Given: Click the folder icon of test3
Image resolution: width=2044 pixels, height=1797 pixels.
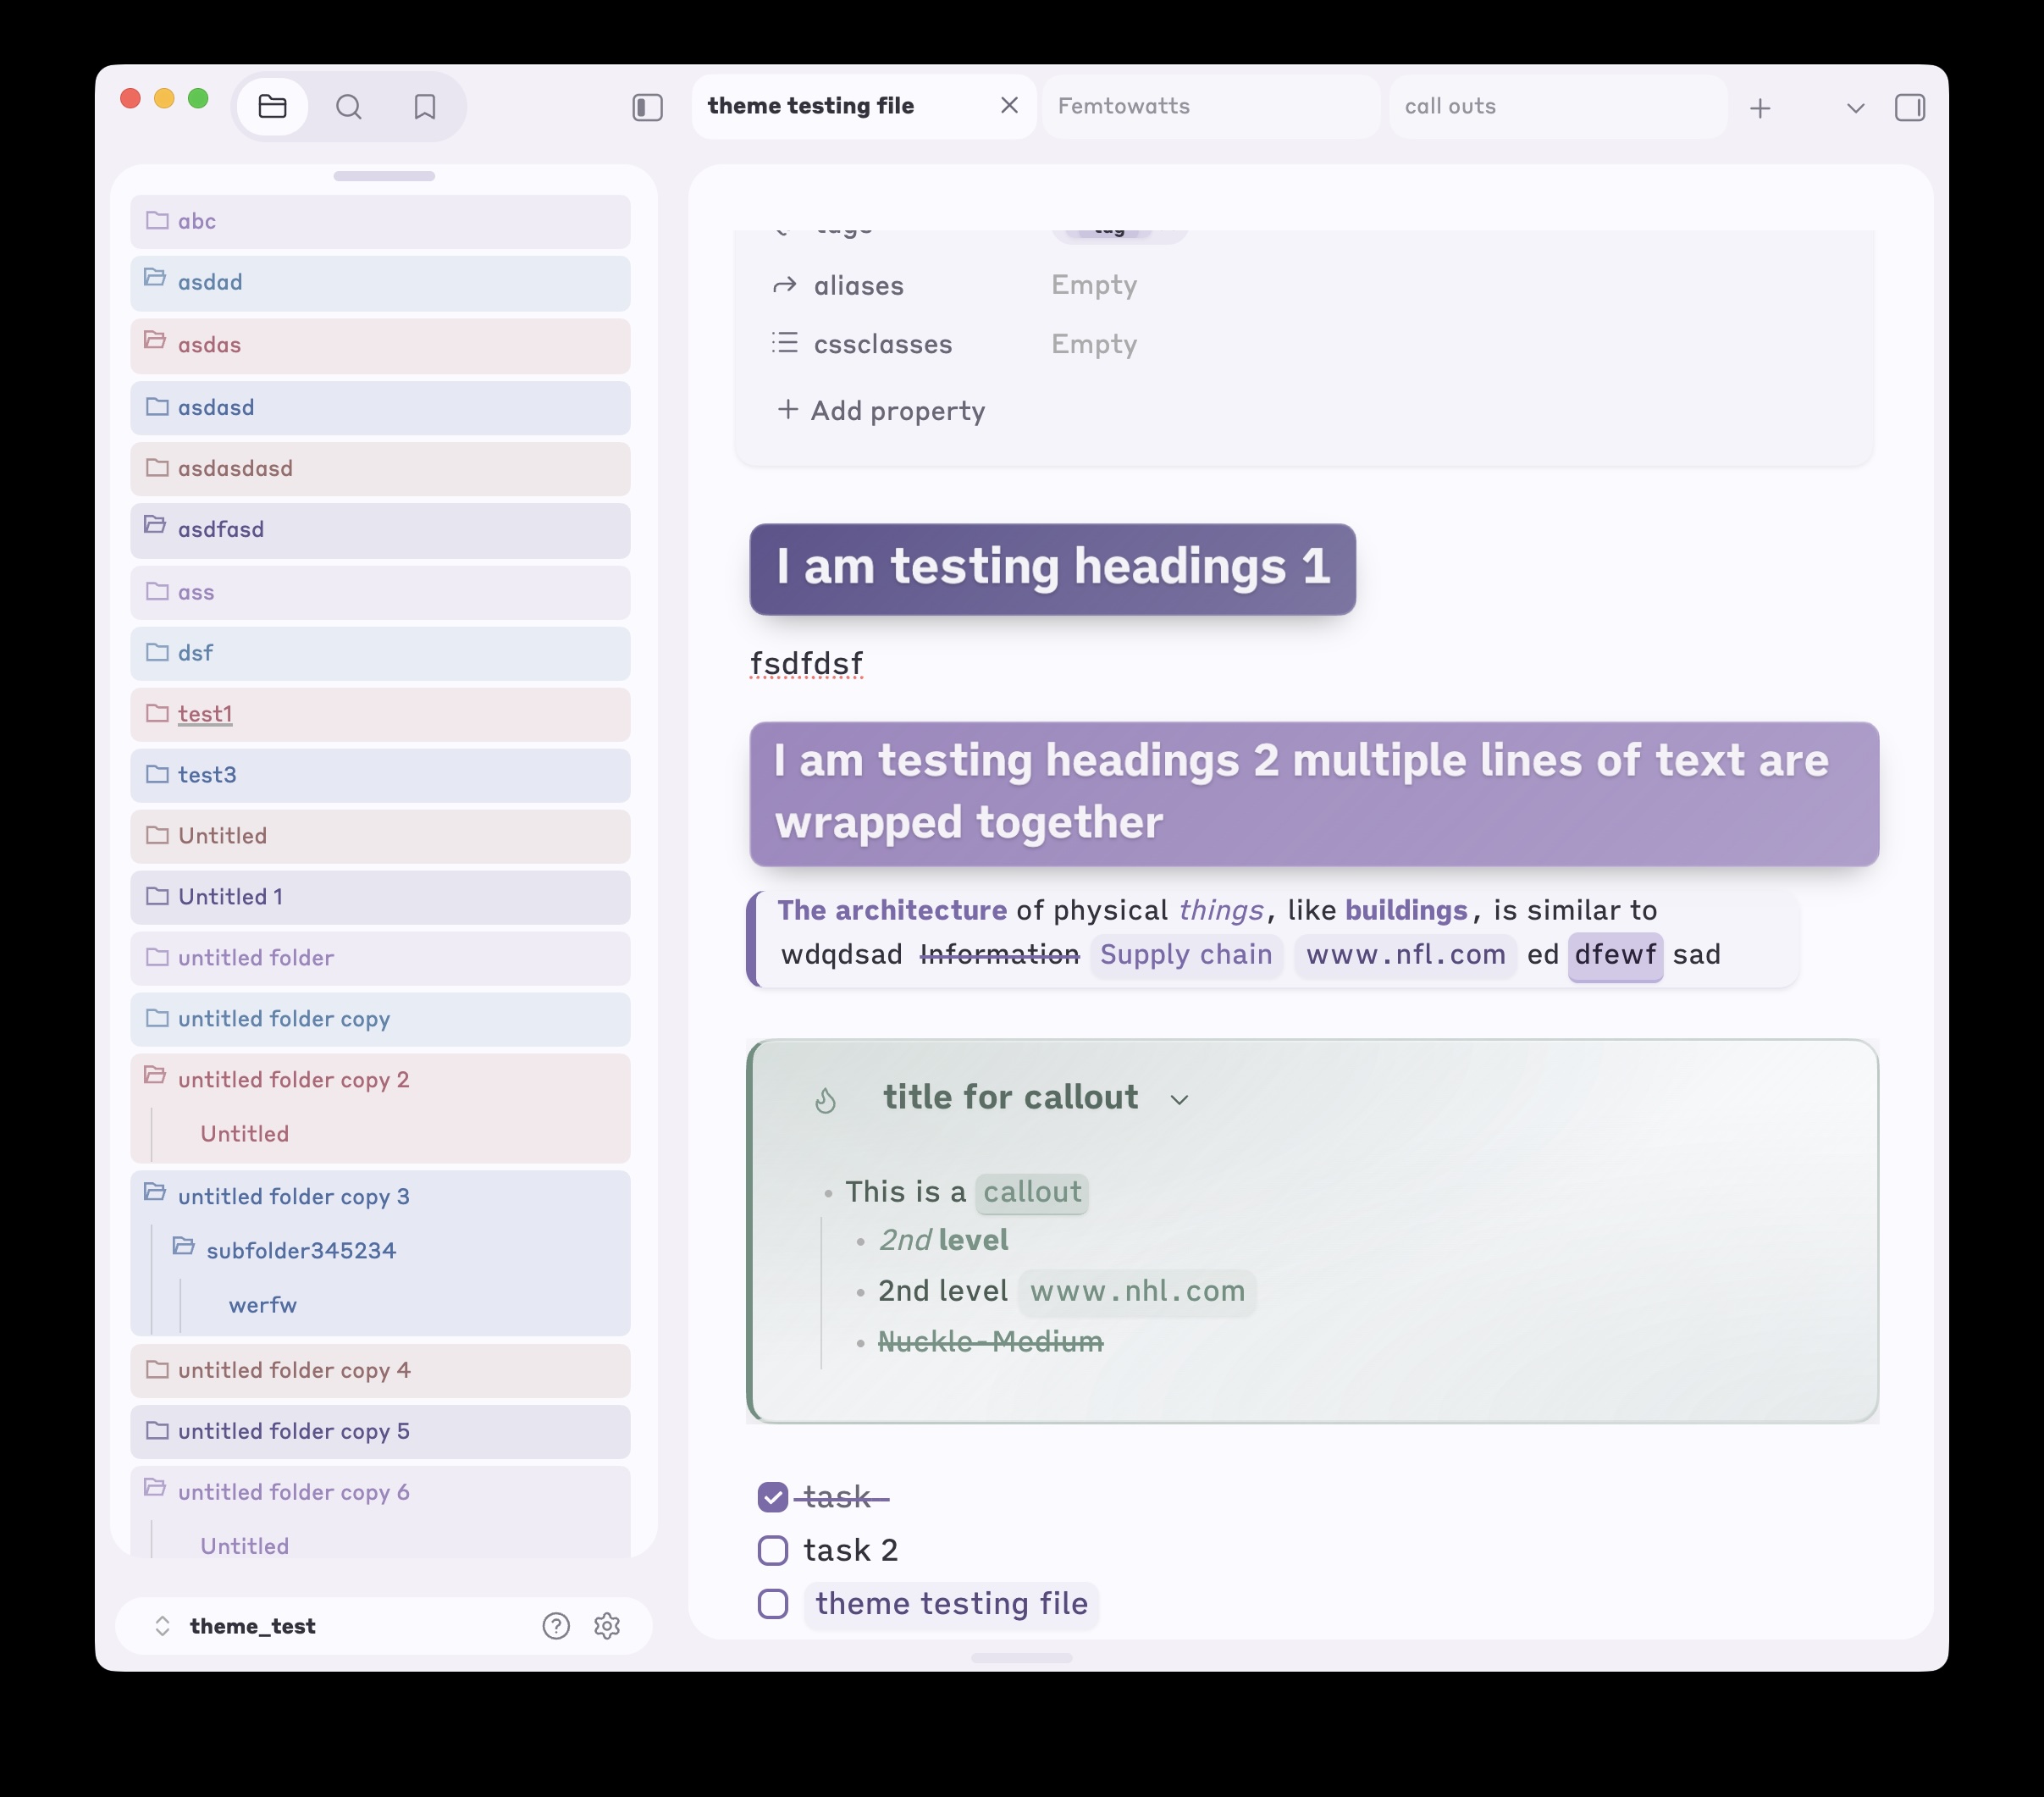Looking at the screenshot, I should [157, 774].
